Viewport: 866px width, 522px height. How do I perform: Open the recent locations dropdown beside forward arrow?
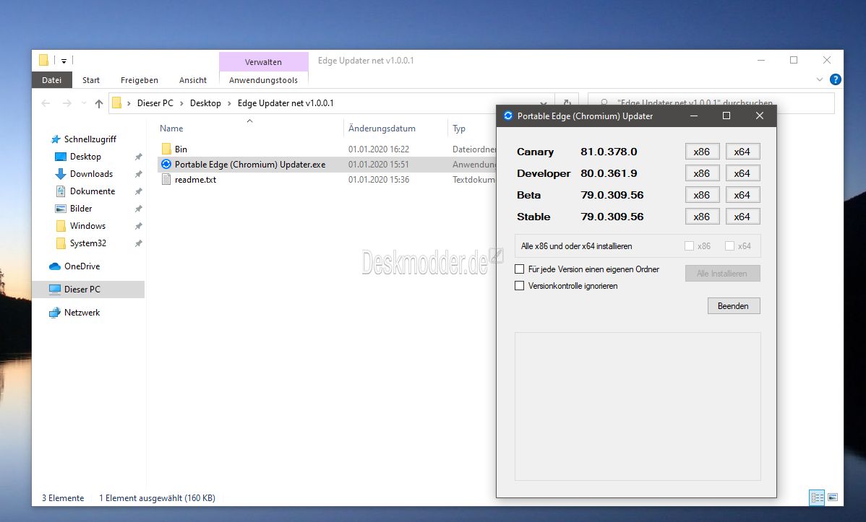click(84, 103)
